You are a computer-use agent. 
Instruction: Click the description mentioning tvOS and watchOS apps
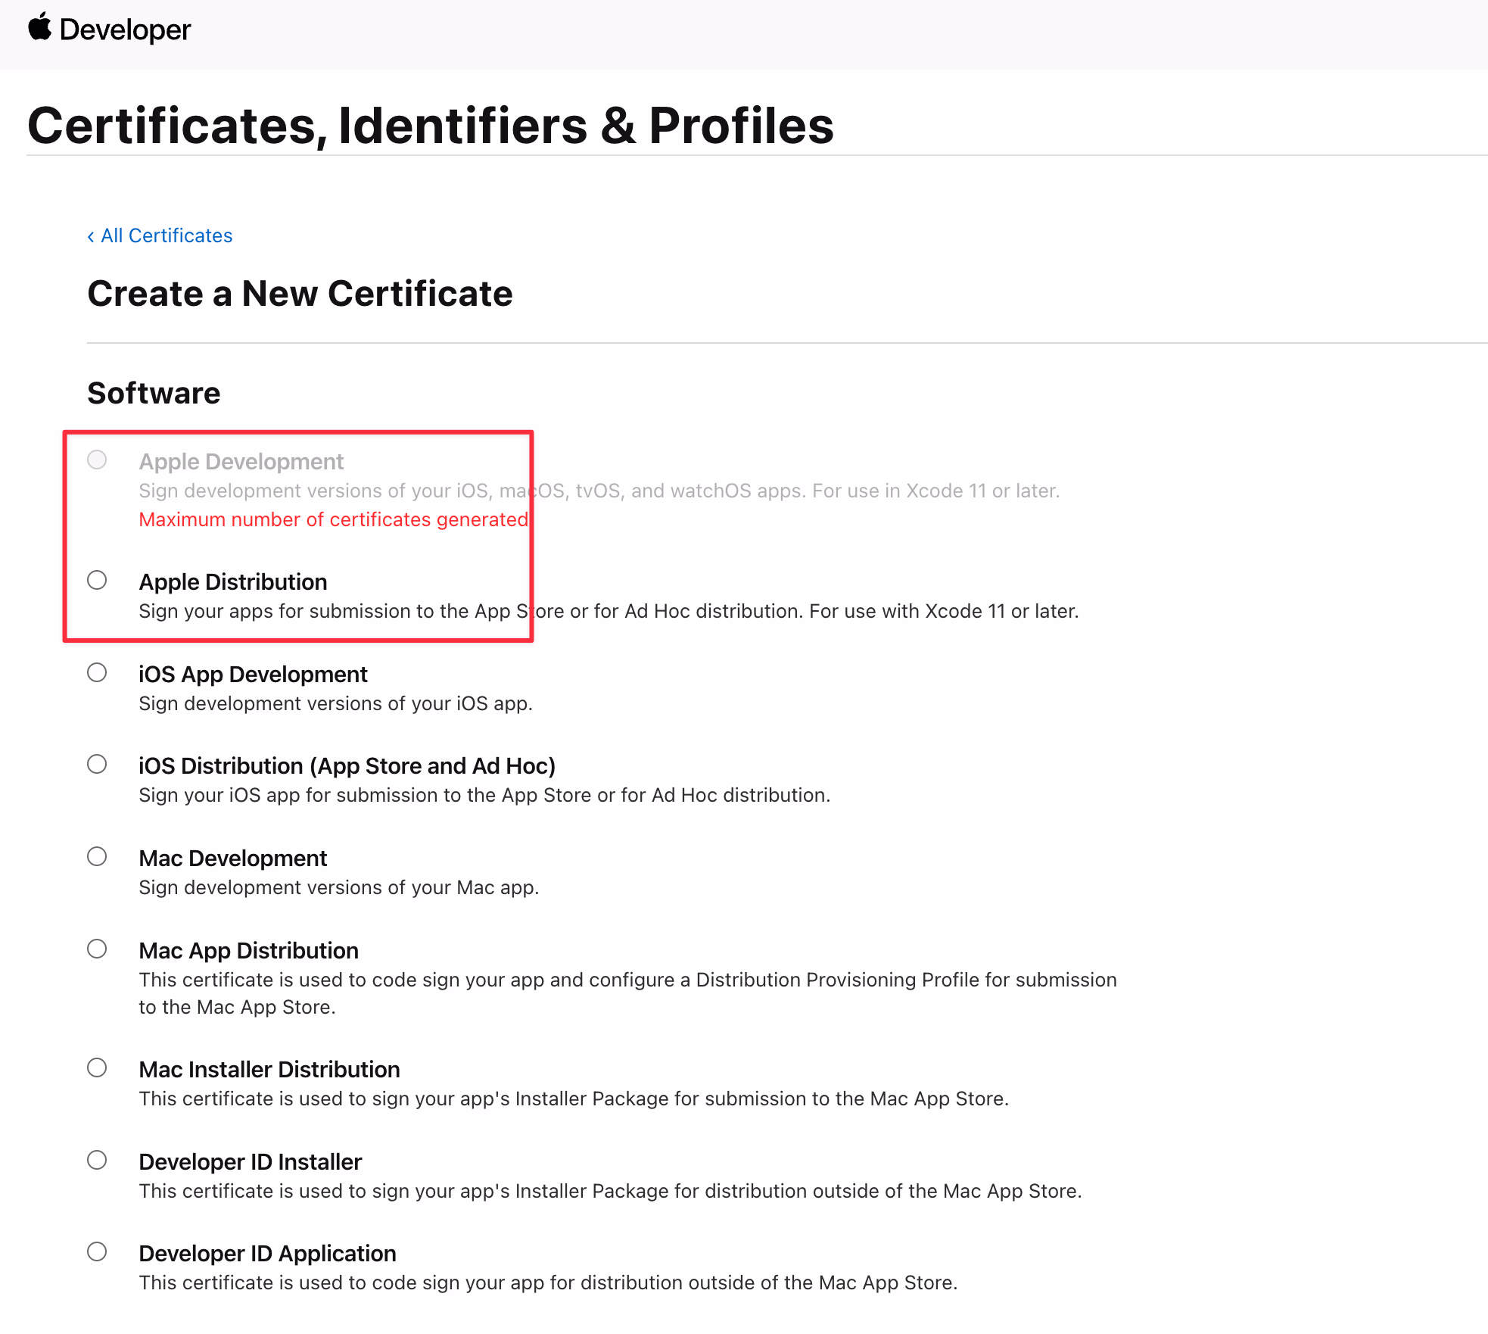(x=599, y=491)
